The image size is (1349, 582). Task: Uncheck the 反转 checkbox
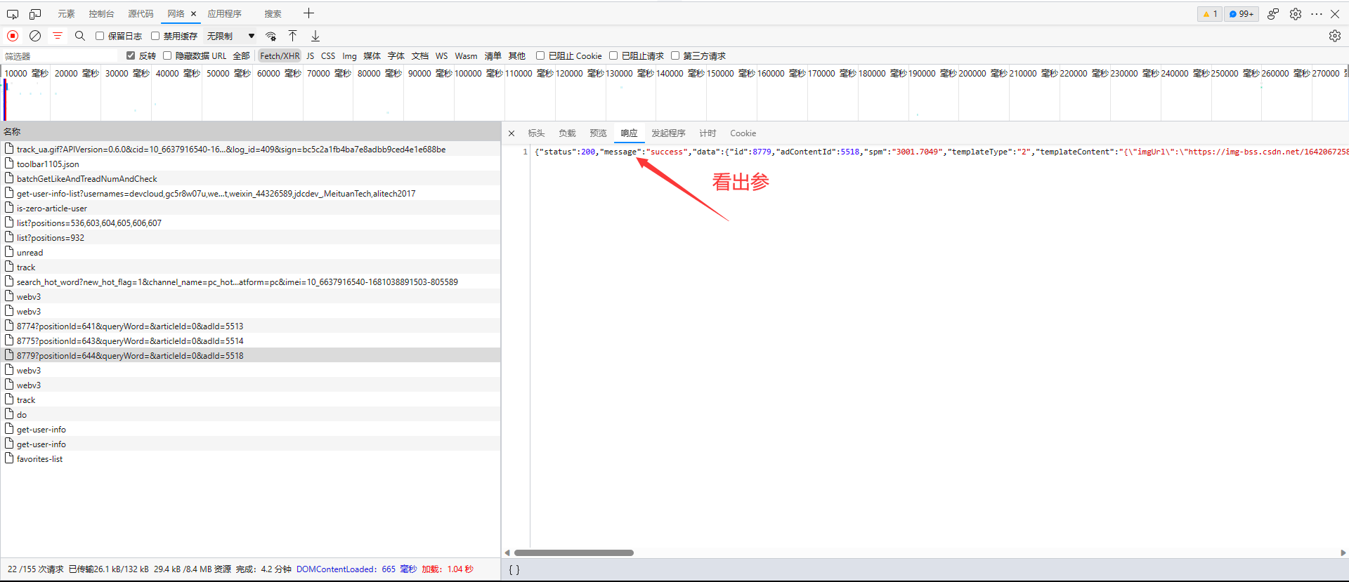[x=131, y=55]
